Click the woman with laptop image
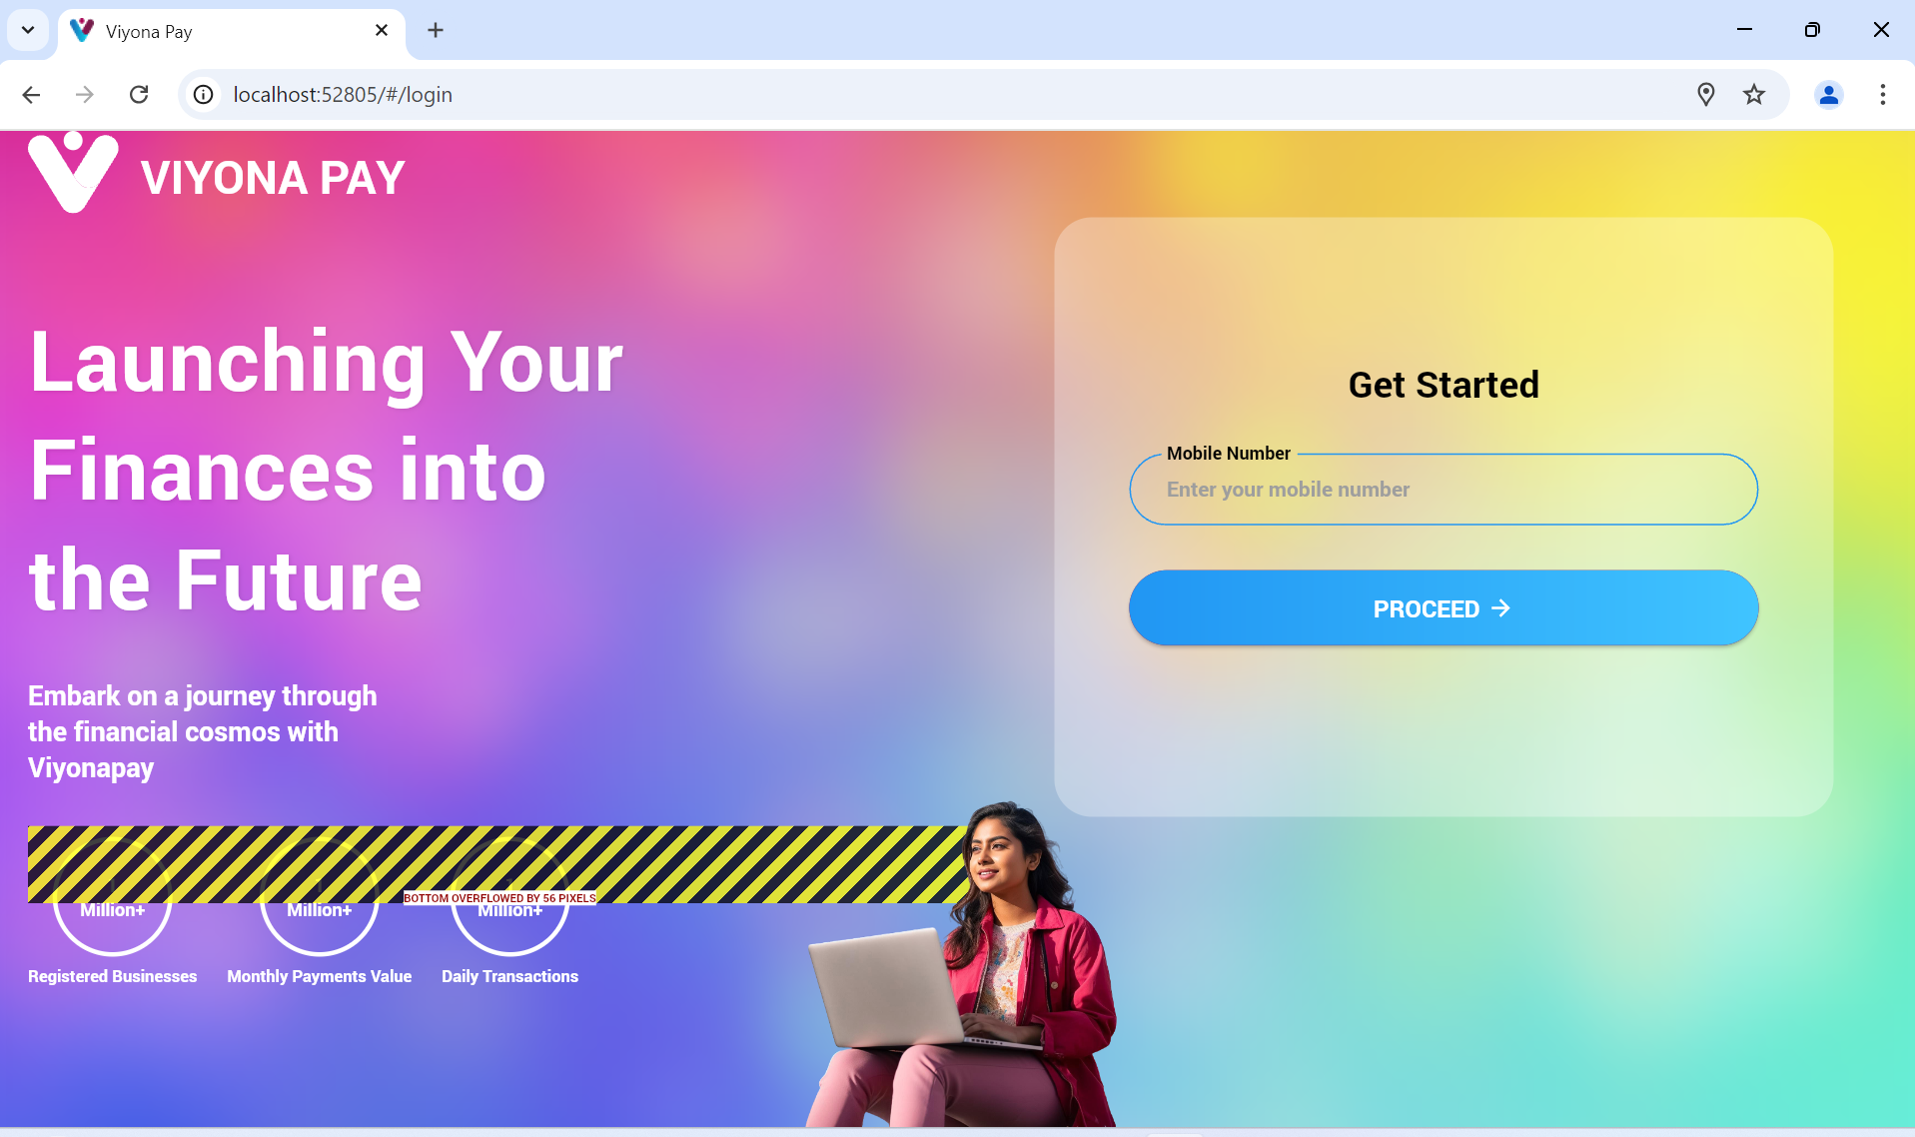Viewport: 1915px width, 1137px height. coord(962,965)
